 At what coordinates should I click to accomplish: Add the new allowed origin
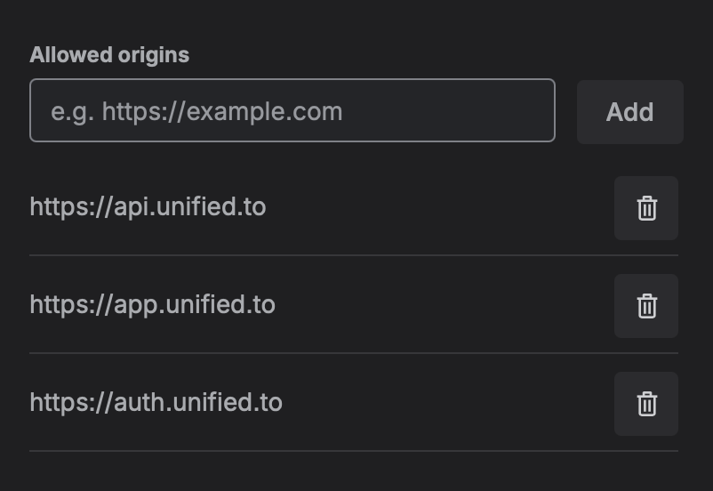[629, 112]
